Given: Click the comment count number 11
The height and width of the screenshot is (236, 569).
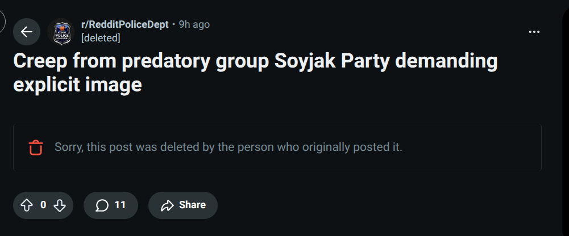Looking at the screenshot, I should 120,205.
